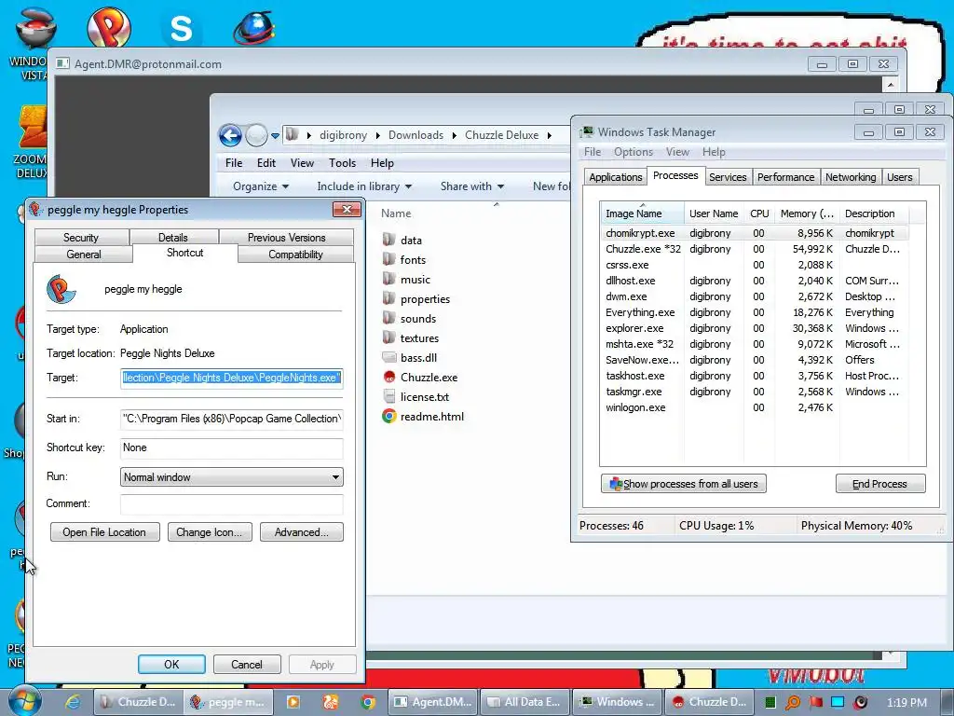954x716 pixels.
Task: Click the Advanced button in Properties
Action: click(x=301, y=532)
